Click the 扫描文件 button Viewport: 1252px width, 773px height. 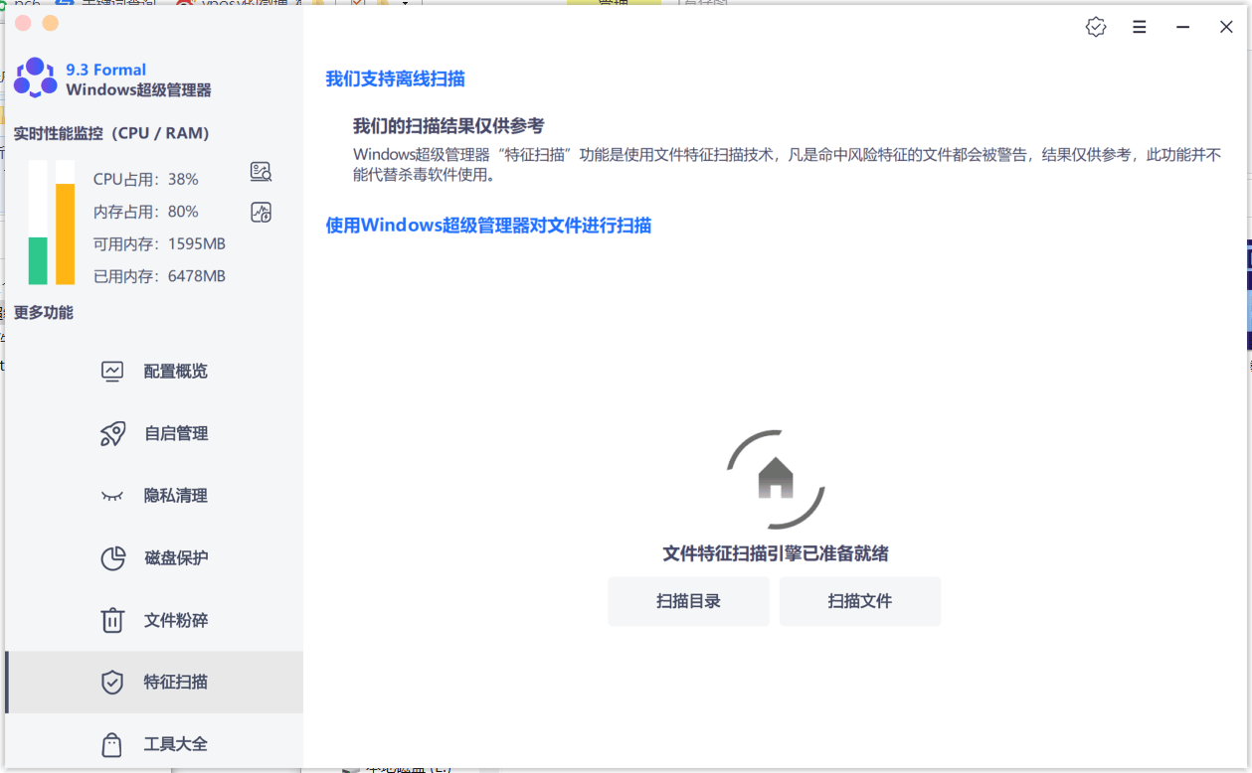point(859,601)
